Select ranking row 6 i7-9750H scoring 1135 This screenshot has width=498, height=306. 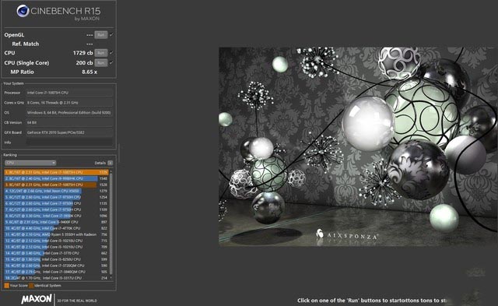pyautogui.click(x=56, y=203)
